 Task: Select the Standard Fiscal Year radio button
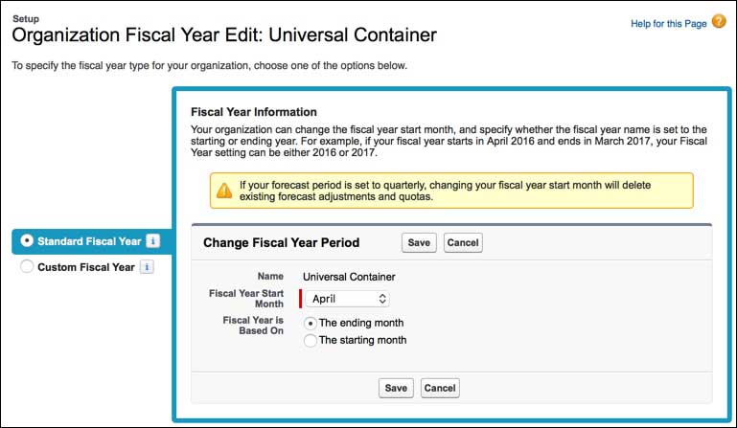(27, 240)
